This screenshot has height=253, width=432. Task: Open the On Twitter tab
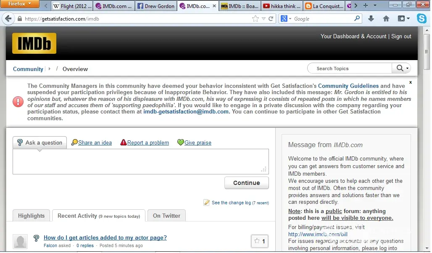point(166,216)
